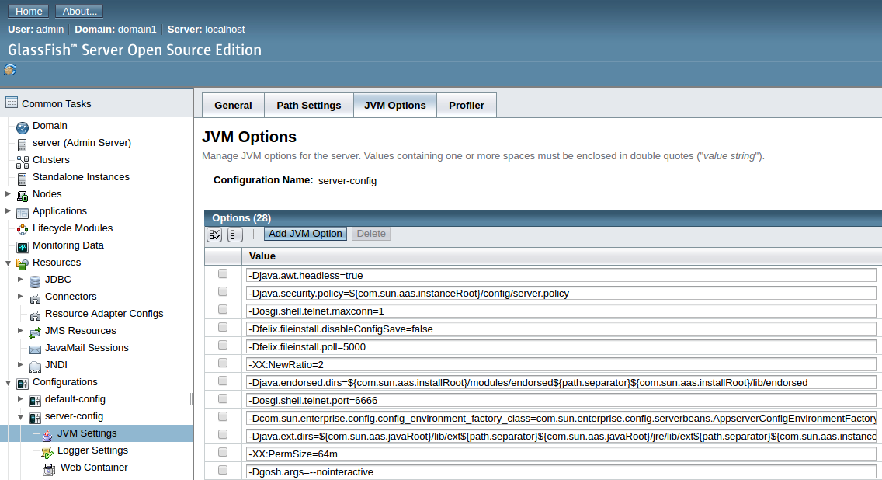Screen dimensions: 882x480
Task: Expand the Nodes tree item
Action: tap(8, 193)
